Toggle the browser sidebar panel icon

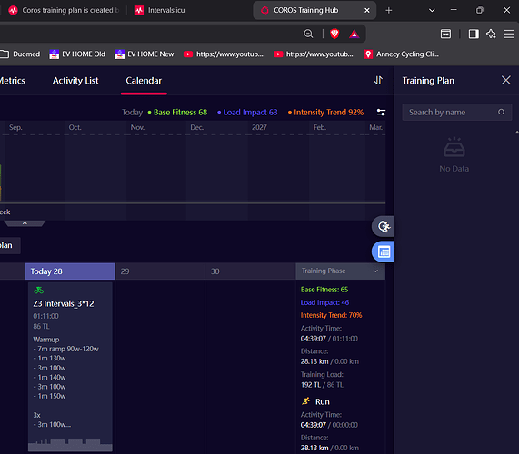(x=474, y=34)
